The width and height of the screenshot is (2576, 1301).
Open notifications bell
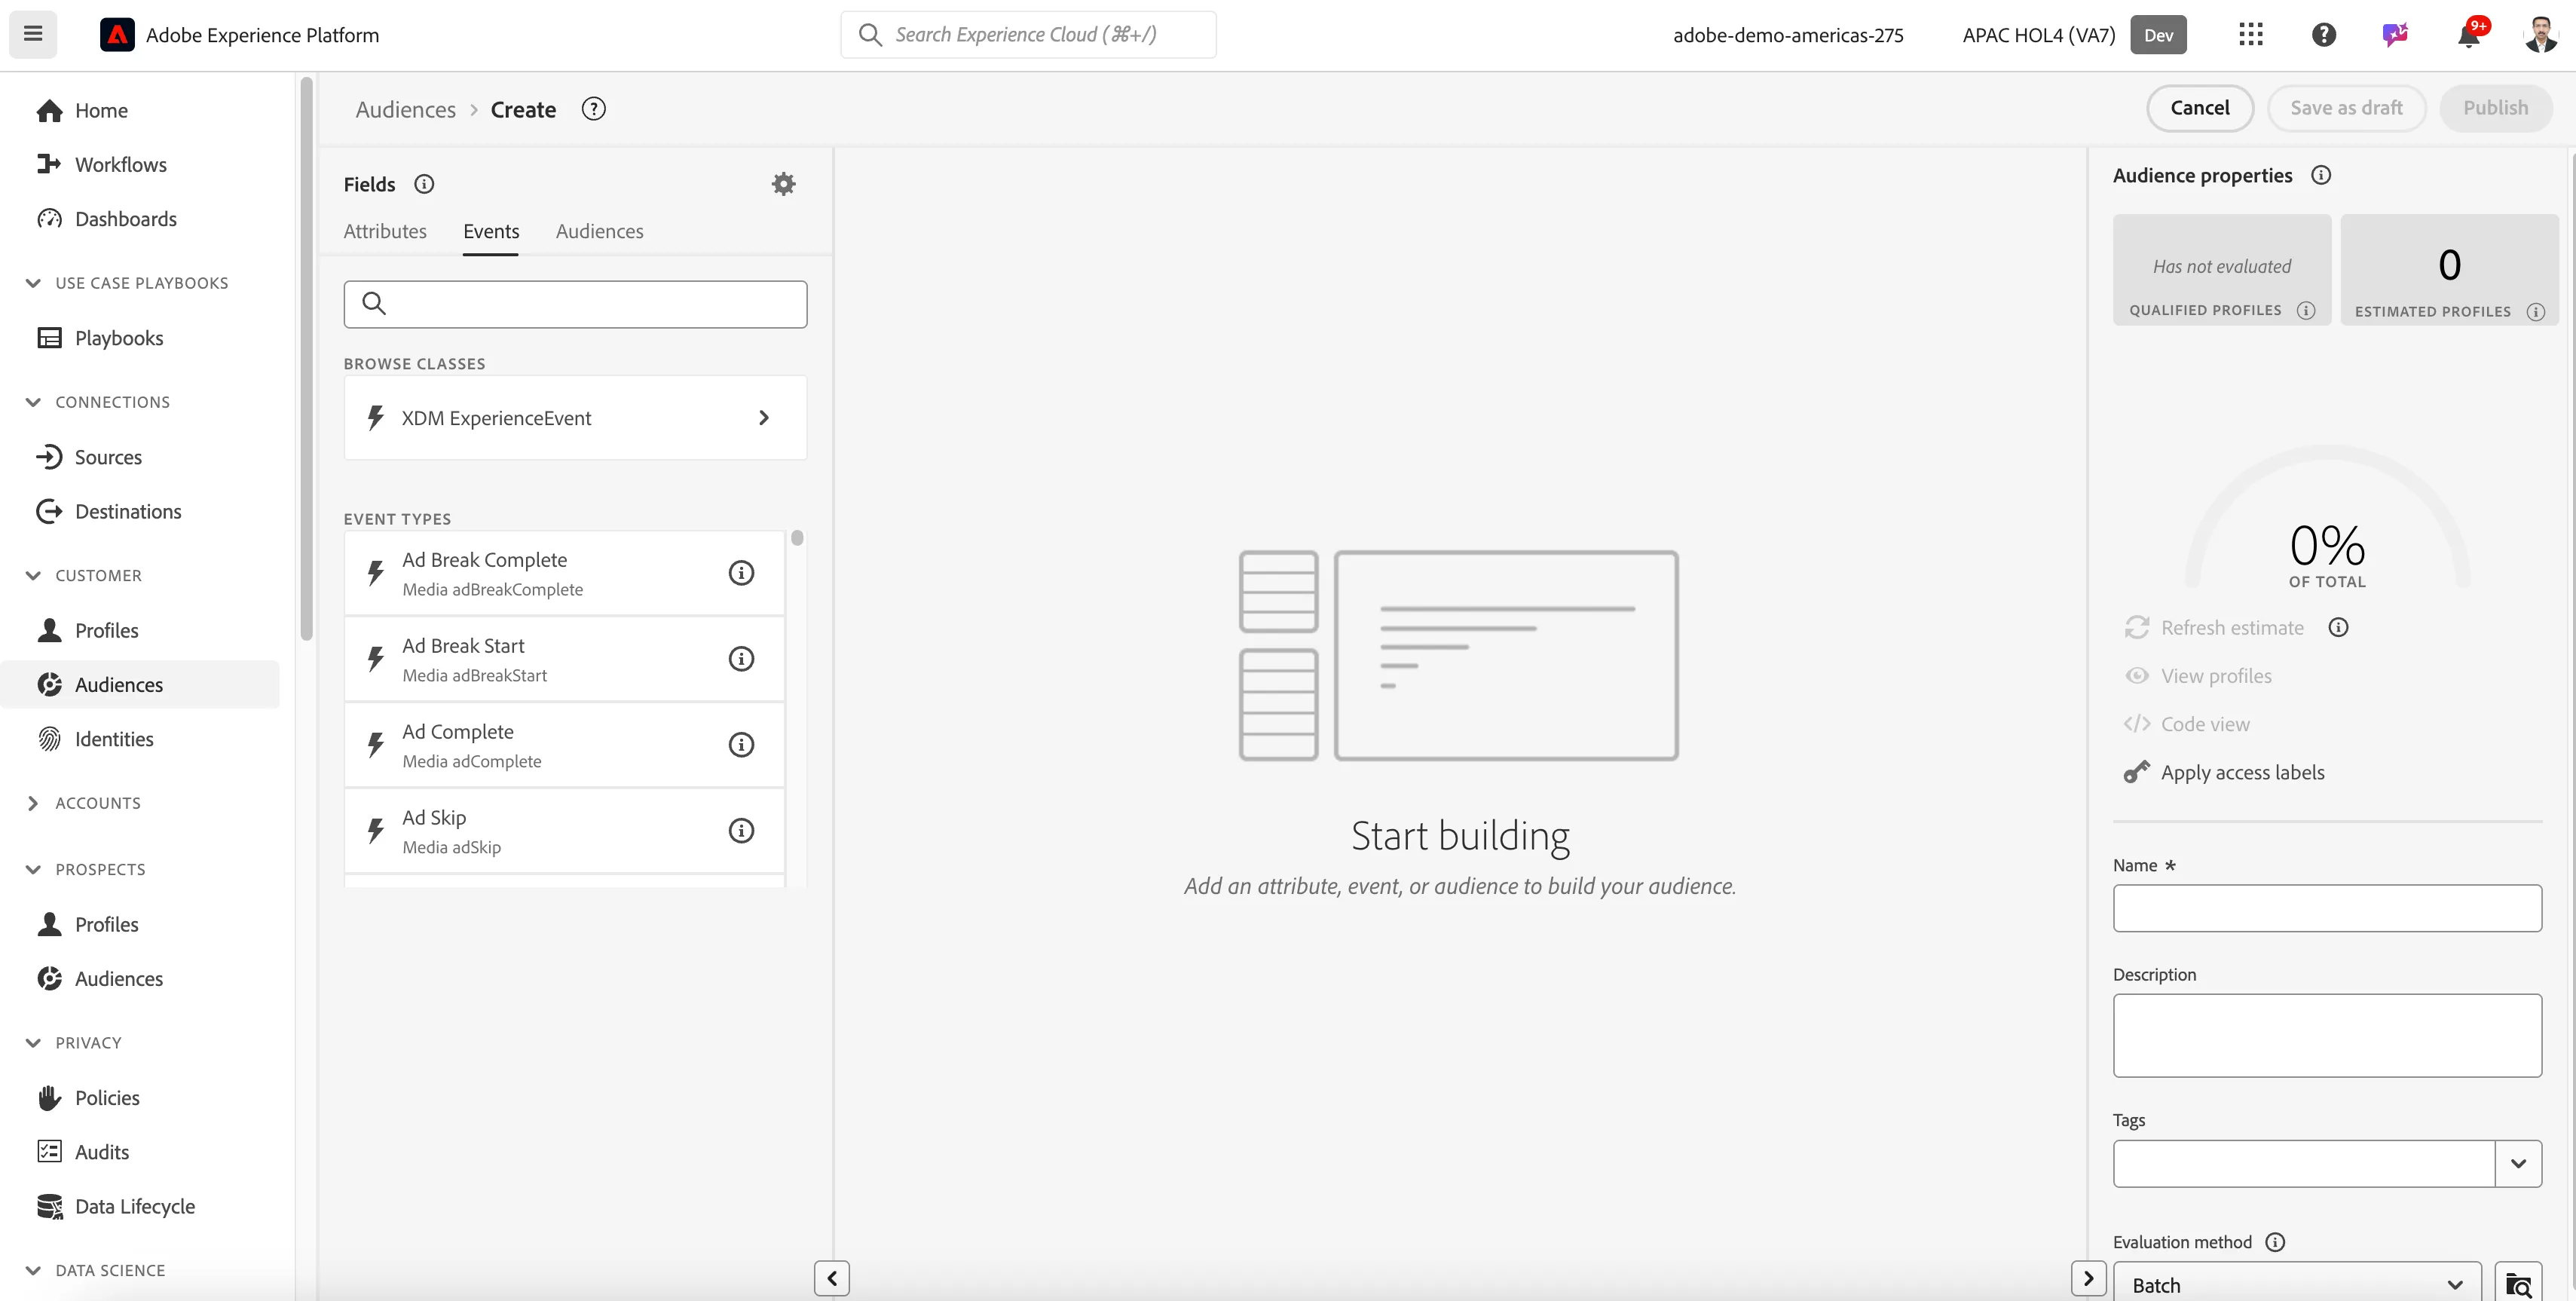2469,35
